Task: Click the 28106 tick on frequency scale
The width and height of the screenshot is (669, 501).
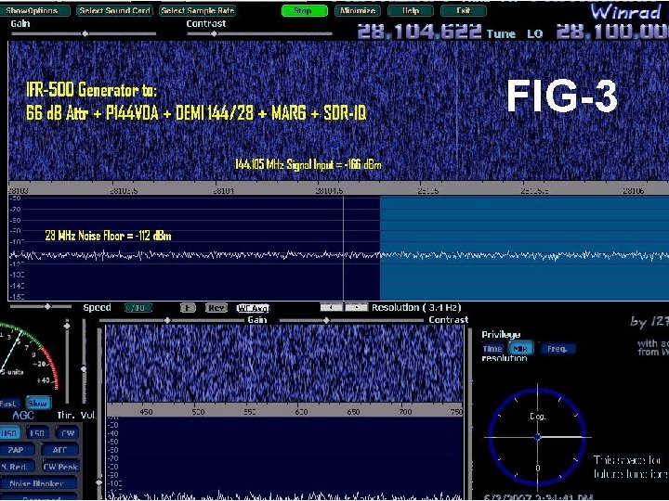Action: point(634,190)
